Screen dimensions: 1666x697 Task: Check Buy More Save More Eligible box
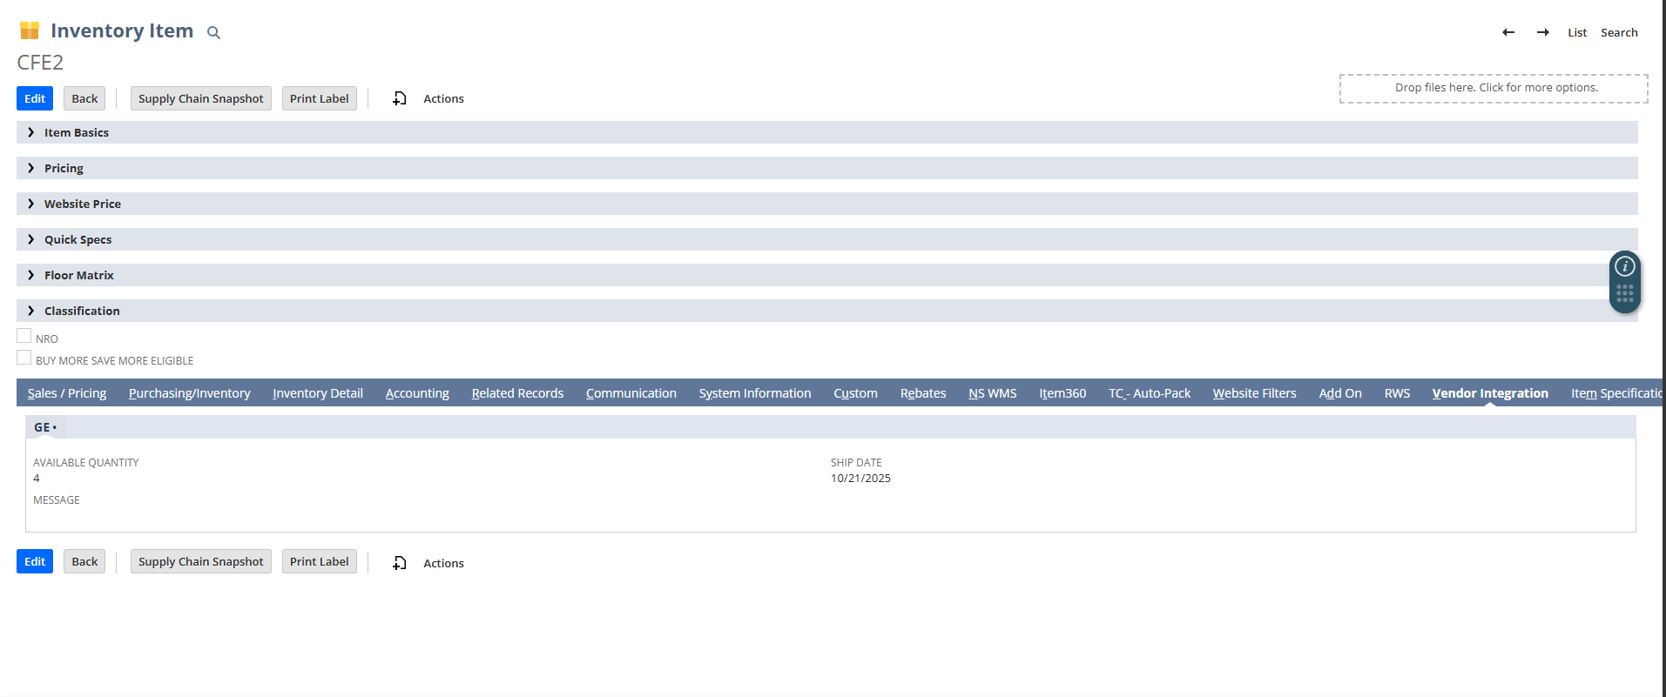click(x=24, y=358)
